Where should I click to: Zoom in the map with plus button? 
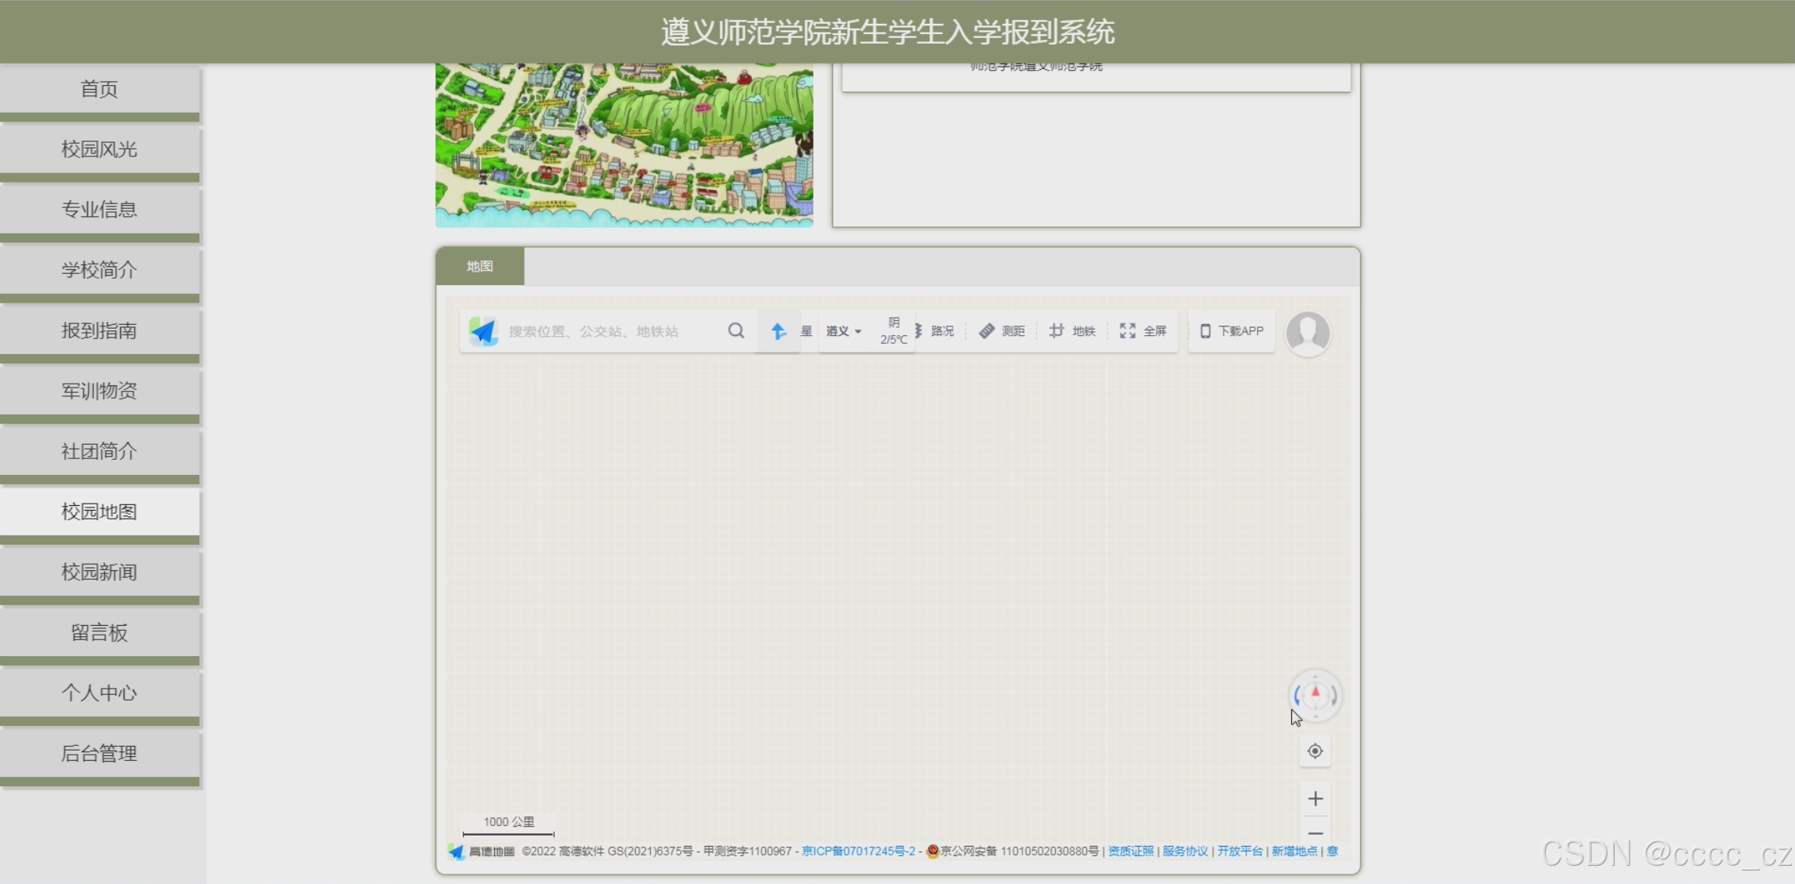pos(1315,798)
